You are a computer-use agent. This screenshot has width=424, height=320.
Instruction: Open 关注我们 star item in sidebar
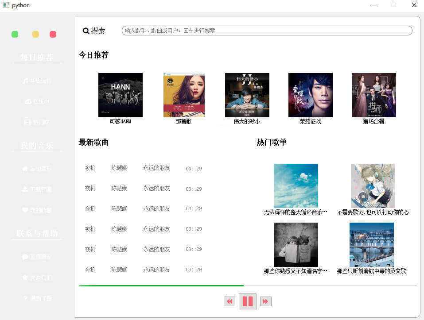(x=37, y=278)
